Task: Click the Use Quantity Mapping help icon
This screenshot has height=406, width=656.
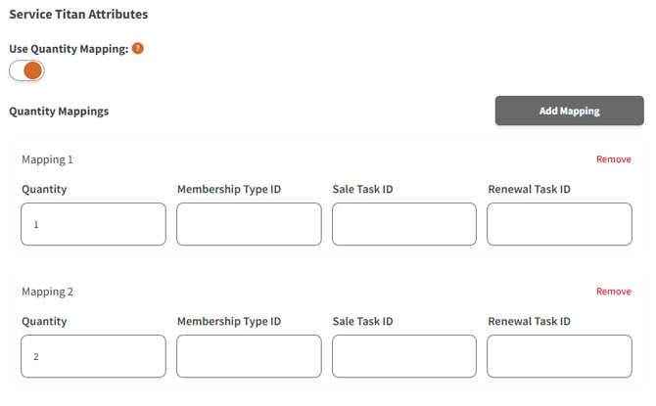Action: [x=138, y=48]
